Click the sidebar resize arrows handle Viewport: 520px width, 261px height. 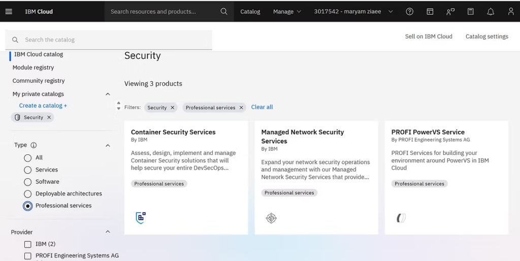tap(119, 106)
